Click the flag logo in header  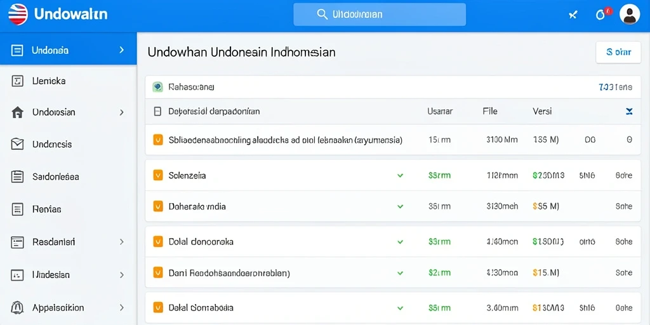click(x=18, y=15)
